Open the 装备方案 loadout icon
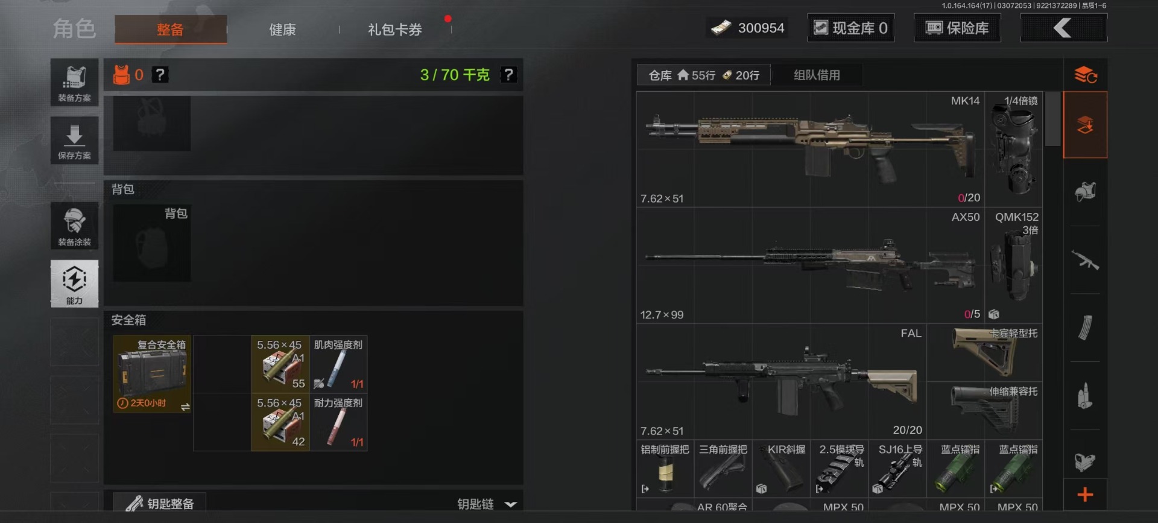Viewport: 1158px width, 523px height. [74, 83]
